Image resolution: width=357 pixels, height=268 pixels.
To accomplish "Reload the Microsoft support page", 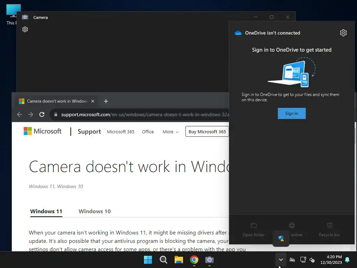I will [42, 114].
